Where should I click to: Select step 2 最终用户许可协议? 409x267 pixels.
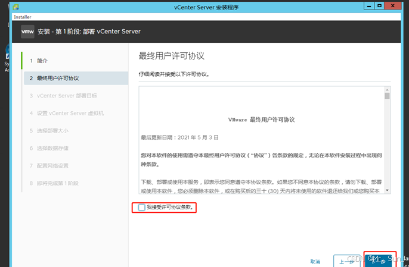76,78
